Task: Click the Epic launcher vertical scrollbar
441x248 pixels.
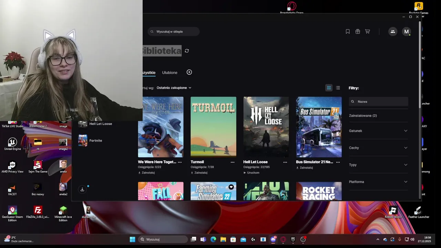Action: click(420, 65)
